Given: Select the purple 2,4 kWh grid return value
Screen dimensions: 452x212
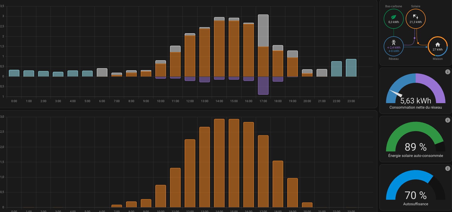Looking at the screenshot, I should click(x=395, y=48).
